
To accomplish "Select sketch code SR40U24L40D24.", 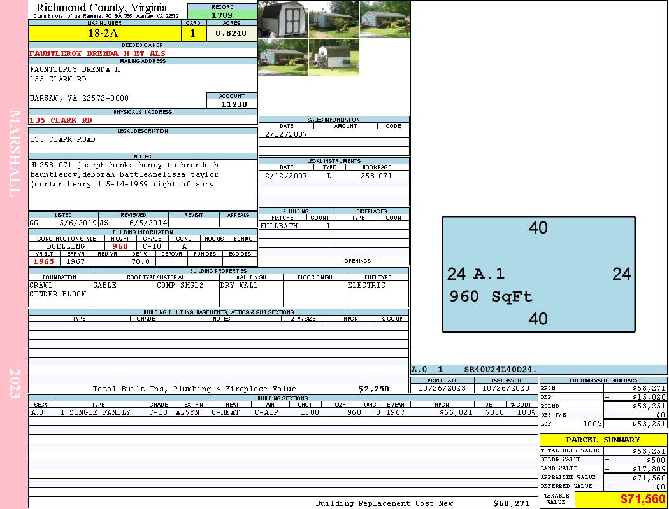I will [x=500, y=370].
